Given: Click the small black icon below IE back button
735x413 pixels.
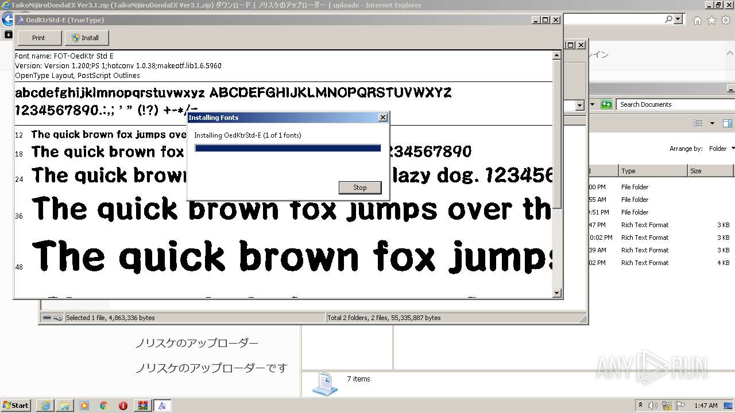Looking at the screenshot, I should click(8, 34).
